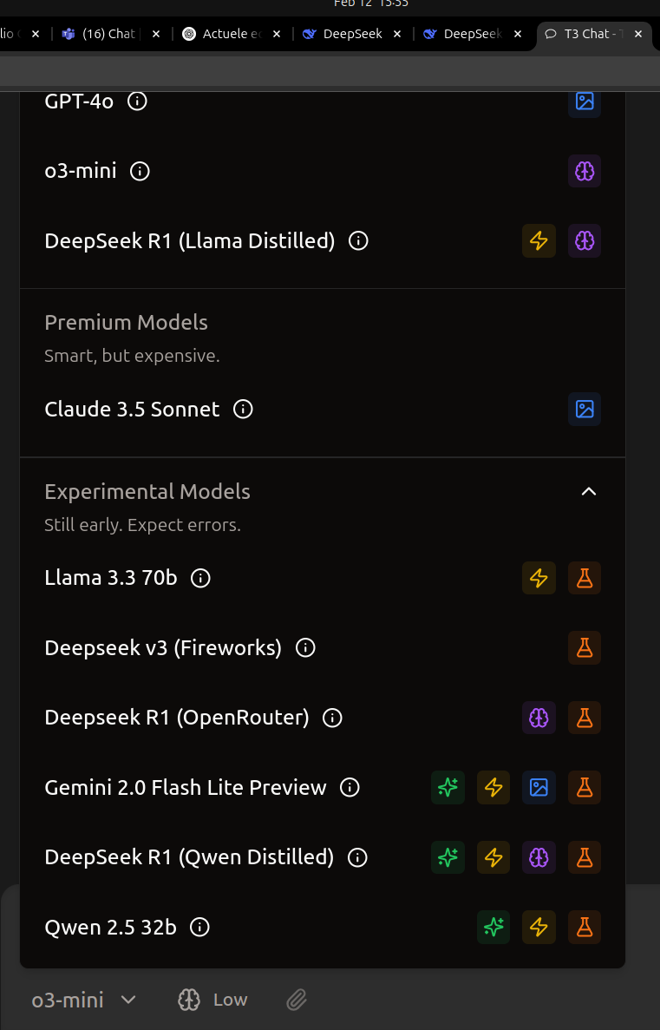Viewport: 660px width, 1030px height.
Task: Click the green sparkle icon on Qwen 2.5 32b
Action: click(x=493, y=928)
